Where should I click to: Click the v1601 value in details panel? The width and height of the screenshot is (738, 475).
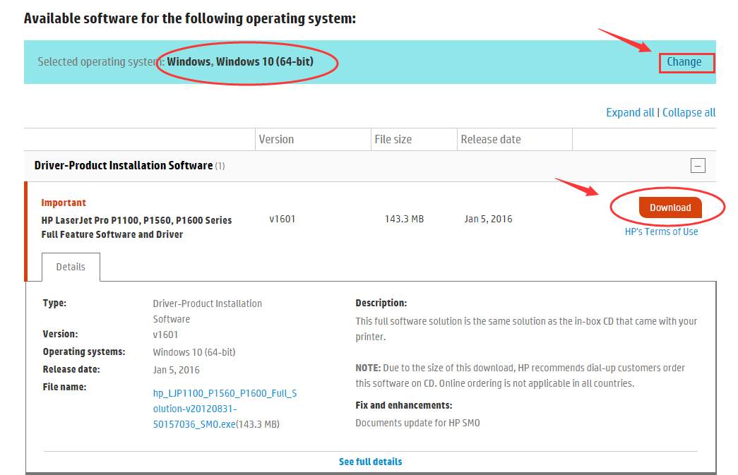166,335
